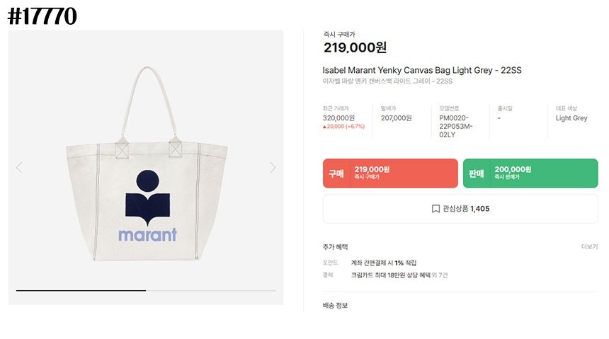This screenshot has width=609, height=339.
Task: Click the 외 7건 card benefits link
Action: 440,275
